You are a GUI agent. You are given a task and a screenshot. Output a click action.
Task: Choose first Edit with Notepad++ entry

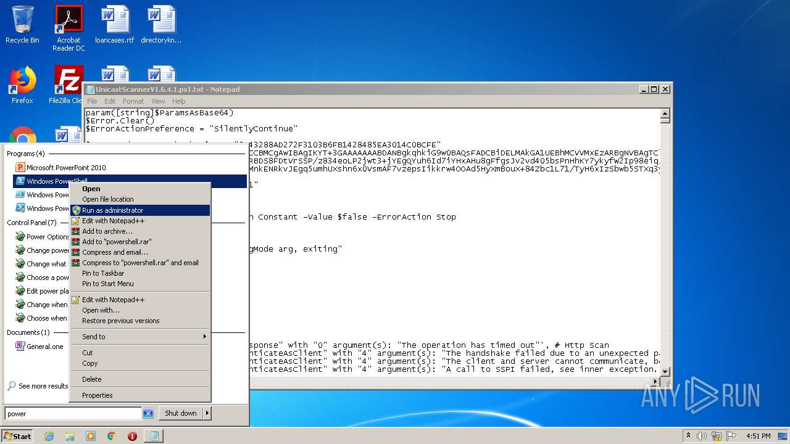(140, 221)
